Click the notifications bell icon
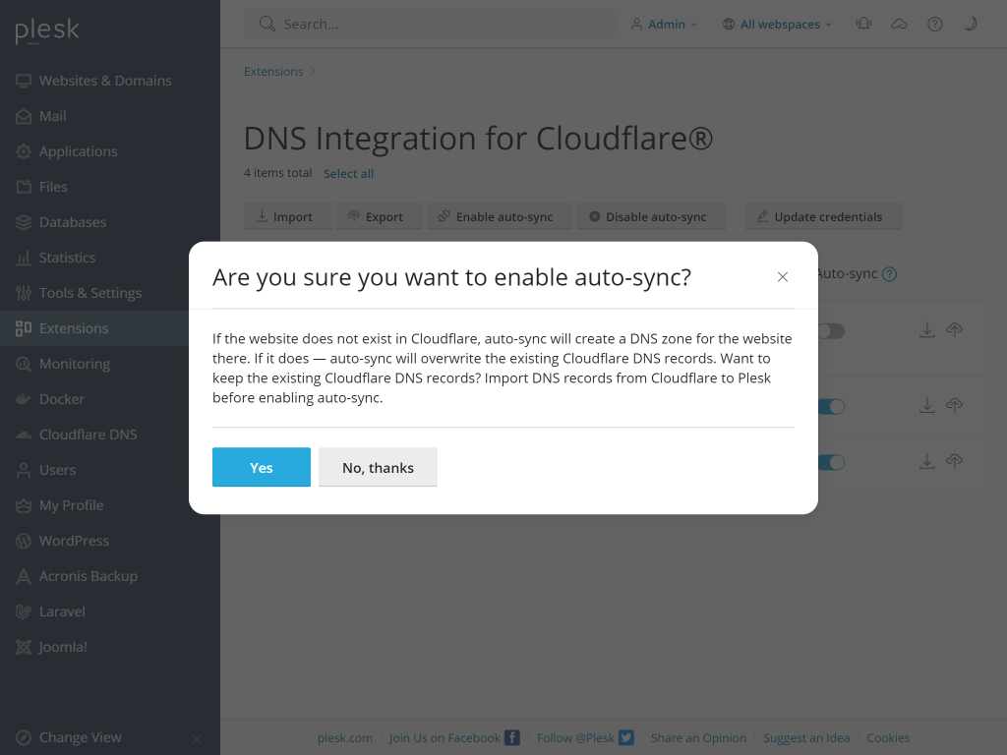Image resolution: width=1007 pixels, height=755 pixels. [862, 23]
